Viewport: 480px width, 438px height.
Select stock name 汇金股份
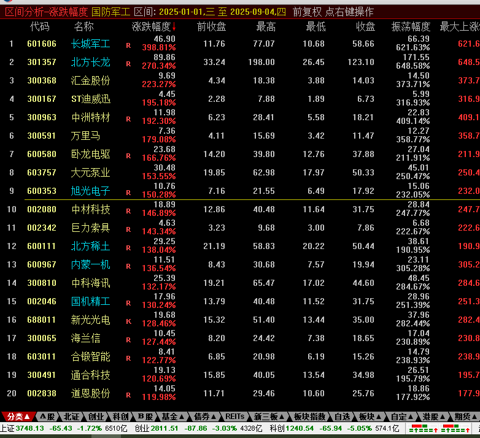click(91, 80)
